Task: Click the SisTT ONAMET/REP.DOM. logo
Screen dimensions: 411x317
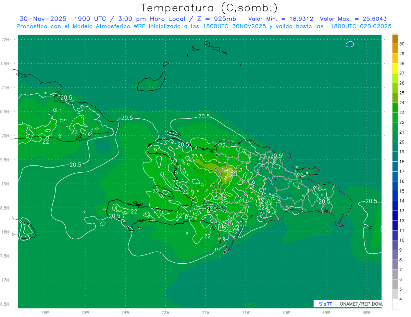Action: point(349,304)
